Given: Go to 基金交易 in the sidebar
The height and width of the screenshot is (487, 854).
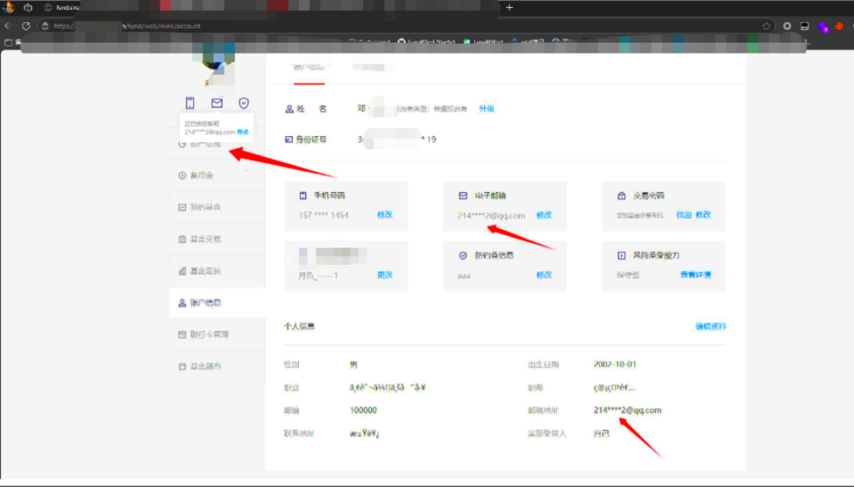Looking at the screenshot, I should click(x=204, y=239).
